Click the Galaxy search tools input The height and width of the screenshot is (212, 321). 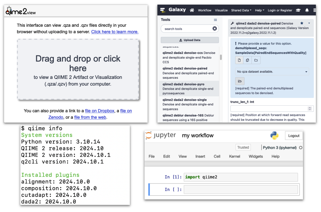[190, 29]
